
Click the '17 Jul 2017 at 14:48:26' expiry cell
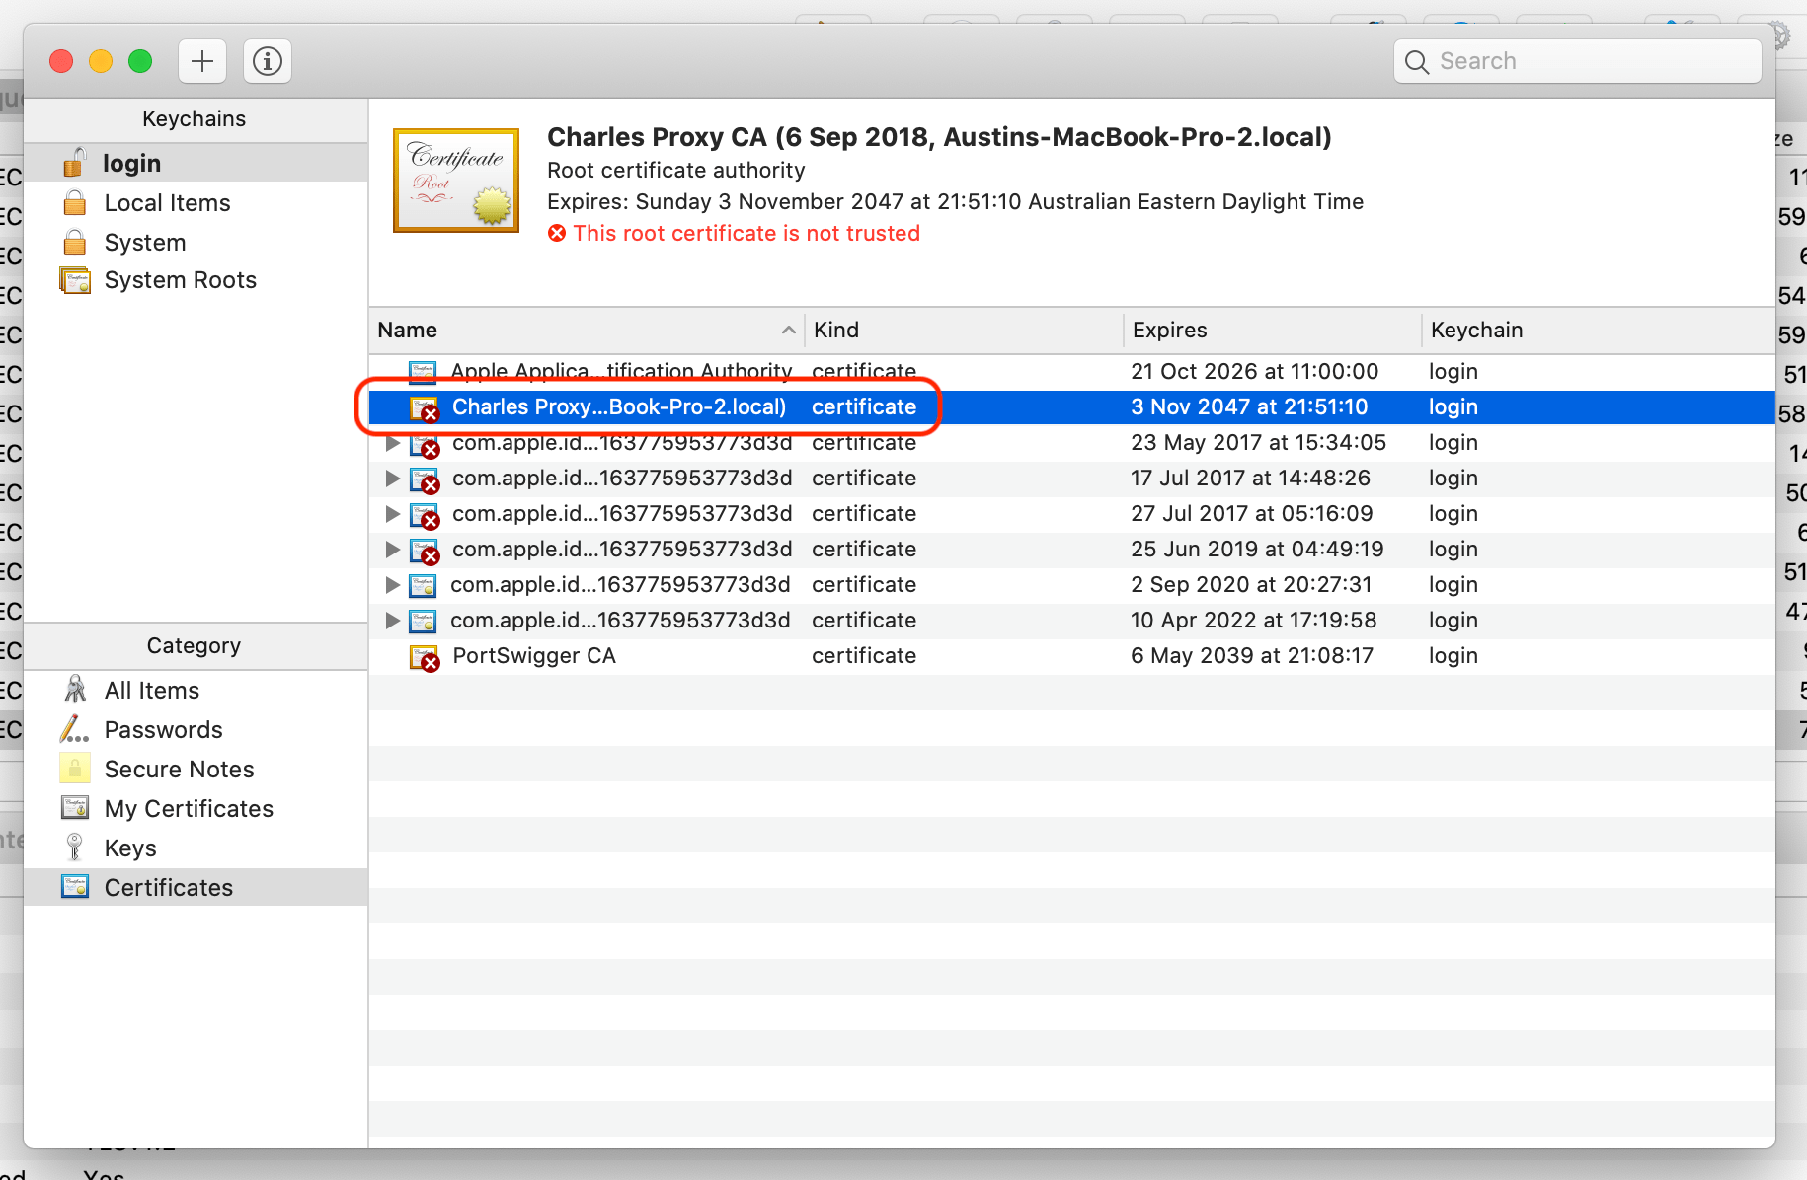pos(1250,479)
